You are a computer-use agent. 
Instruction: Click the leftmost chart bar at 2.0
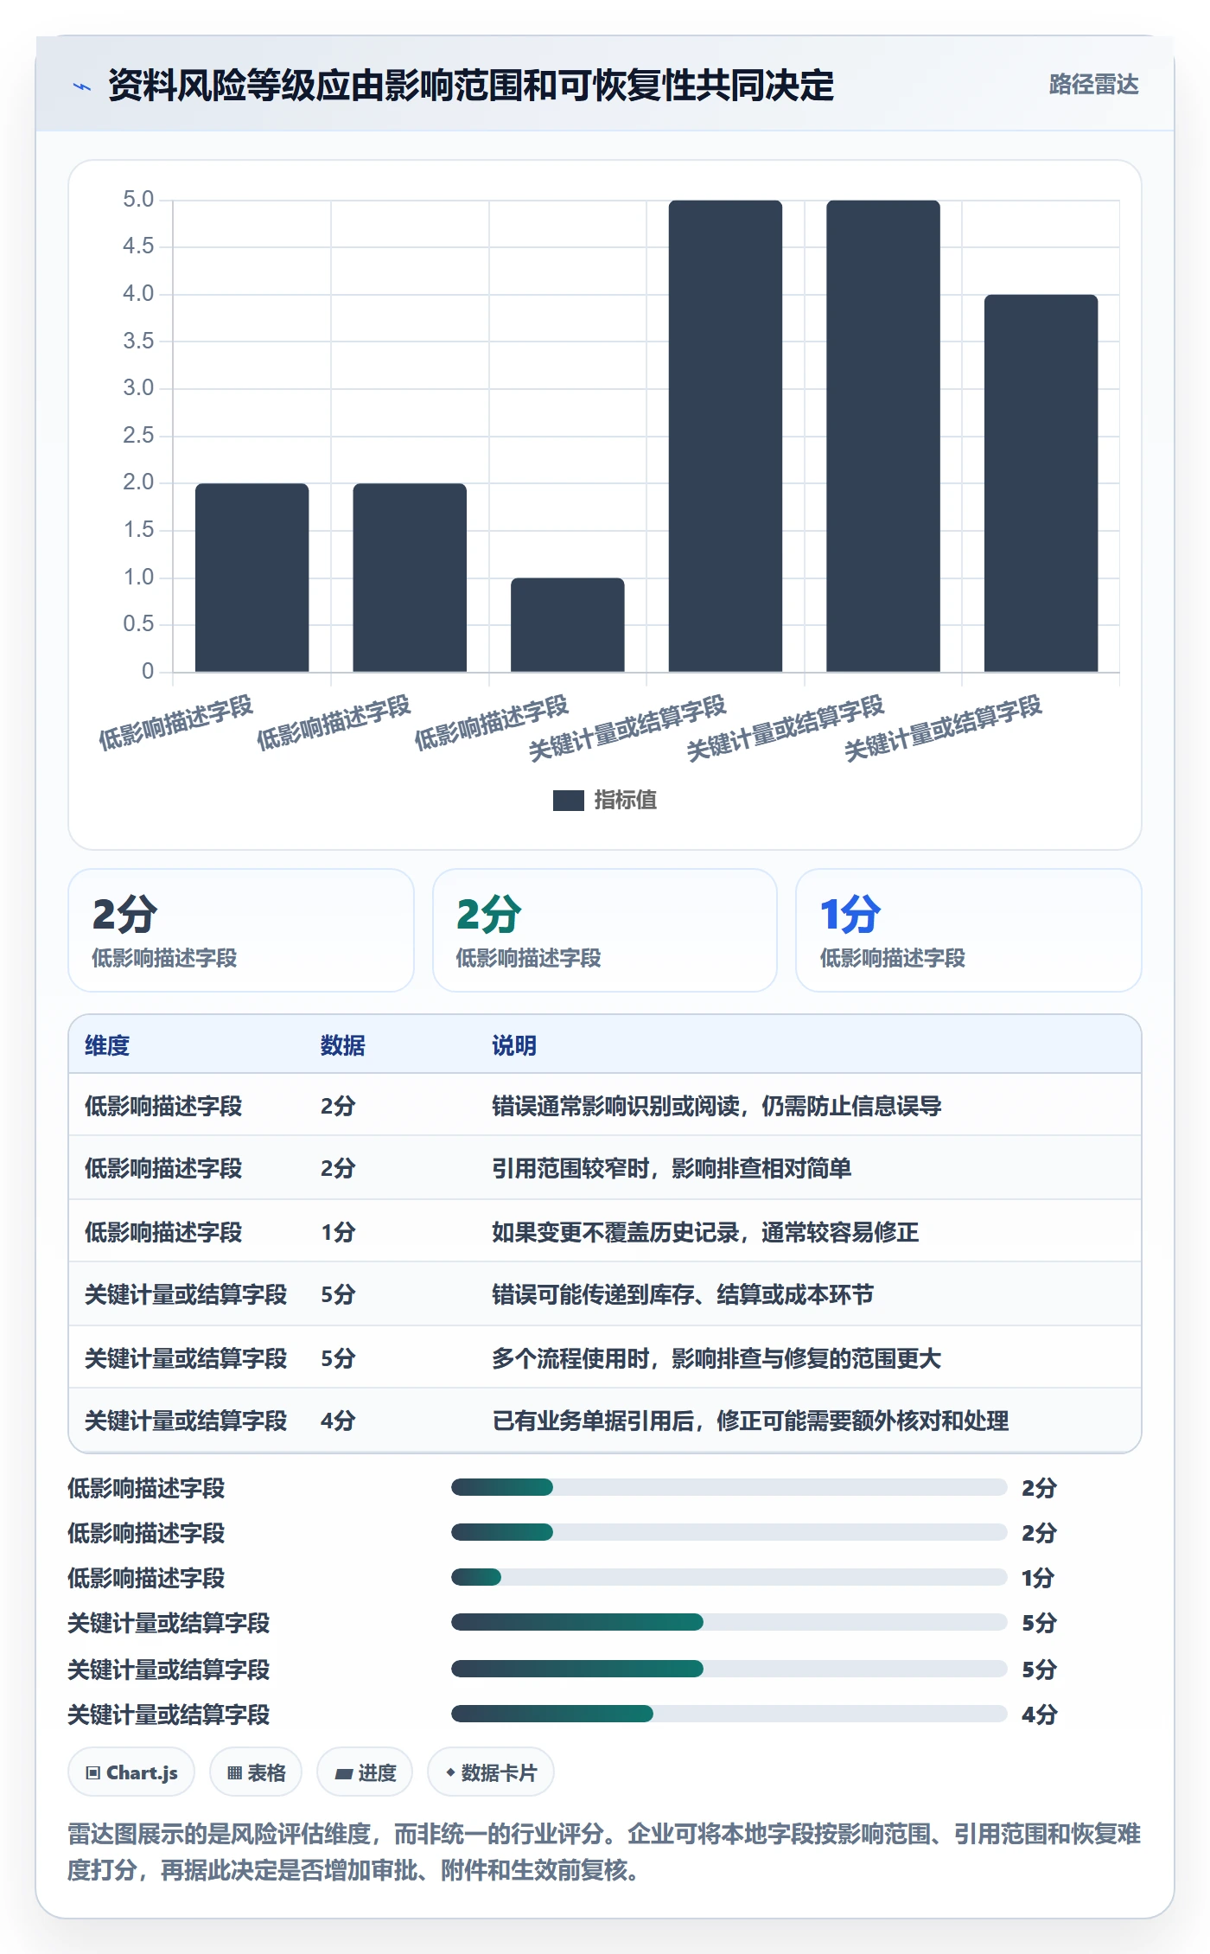pos(252,578)
